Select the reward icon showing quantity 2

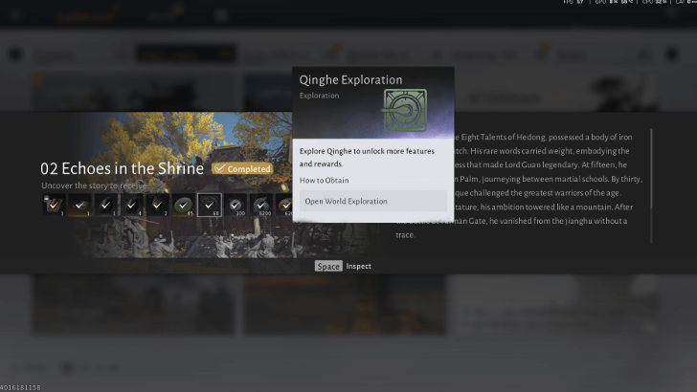click(x=158, y=205)
